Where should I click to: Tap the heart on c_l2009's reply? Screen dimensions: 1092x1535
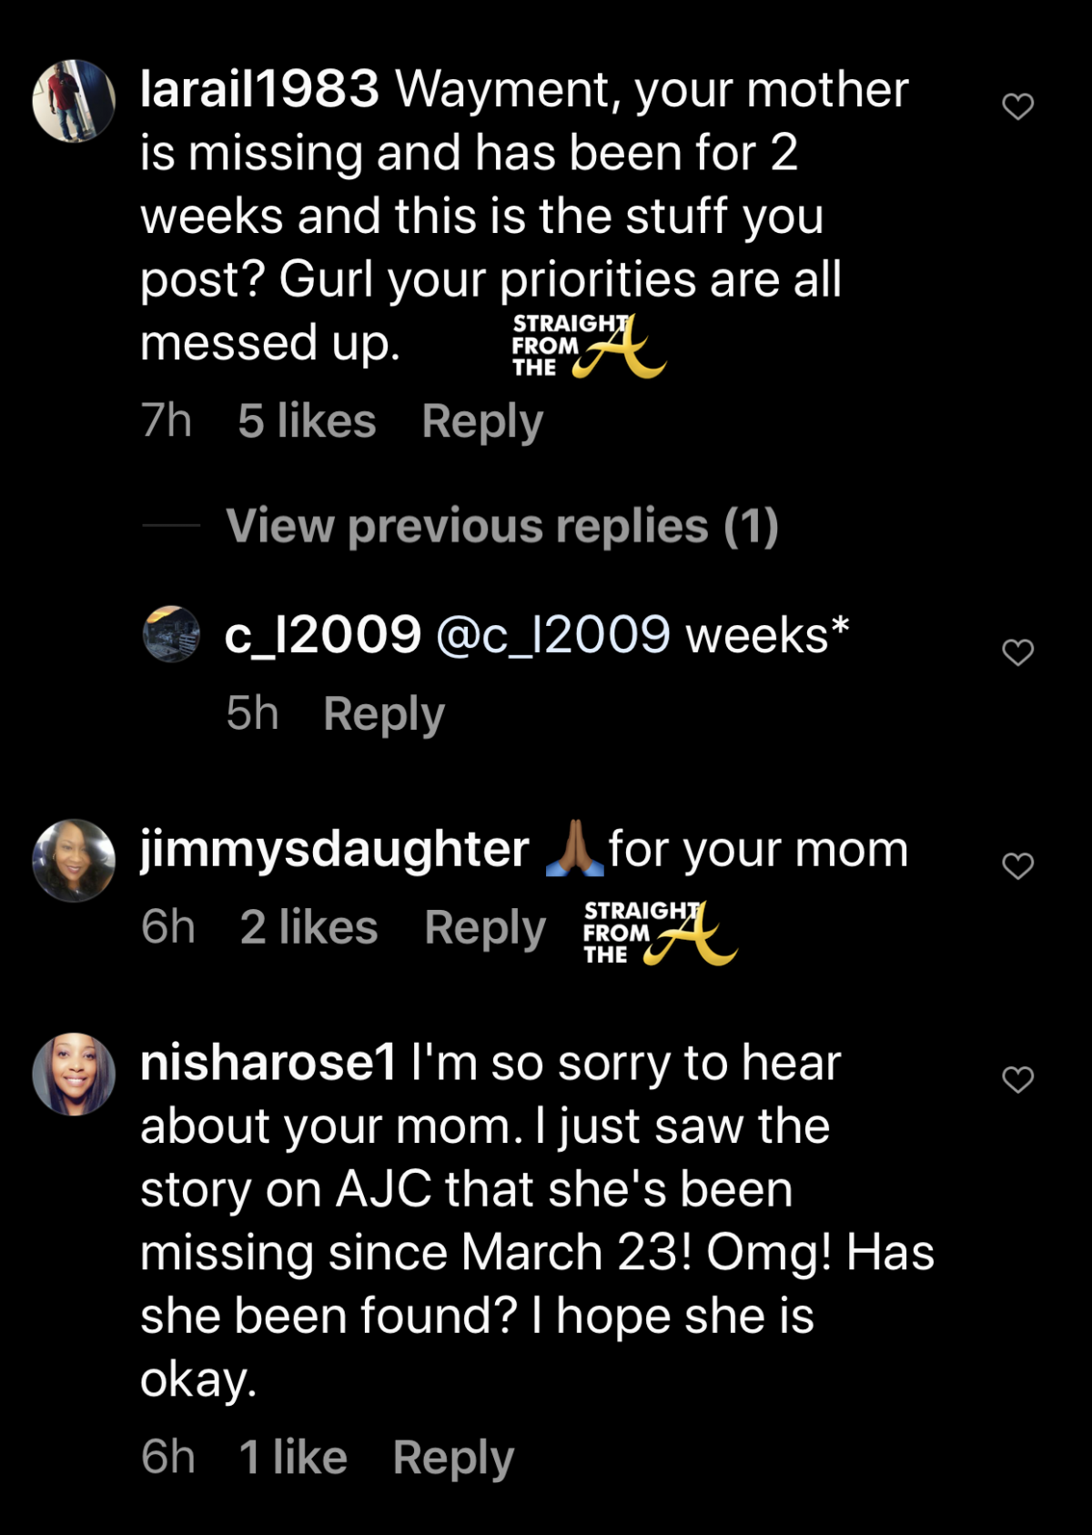pos(1017,652)
